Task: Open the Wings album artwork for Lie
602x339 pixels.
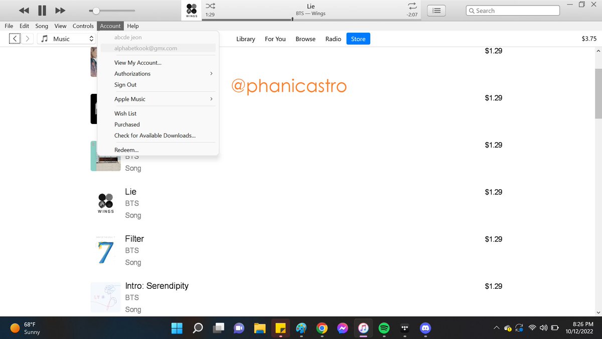Action: [105, 203]
